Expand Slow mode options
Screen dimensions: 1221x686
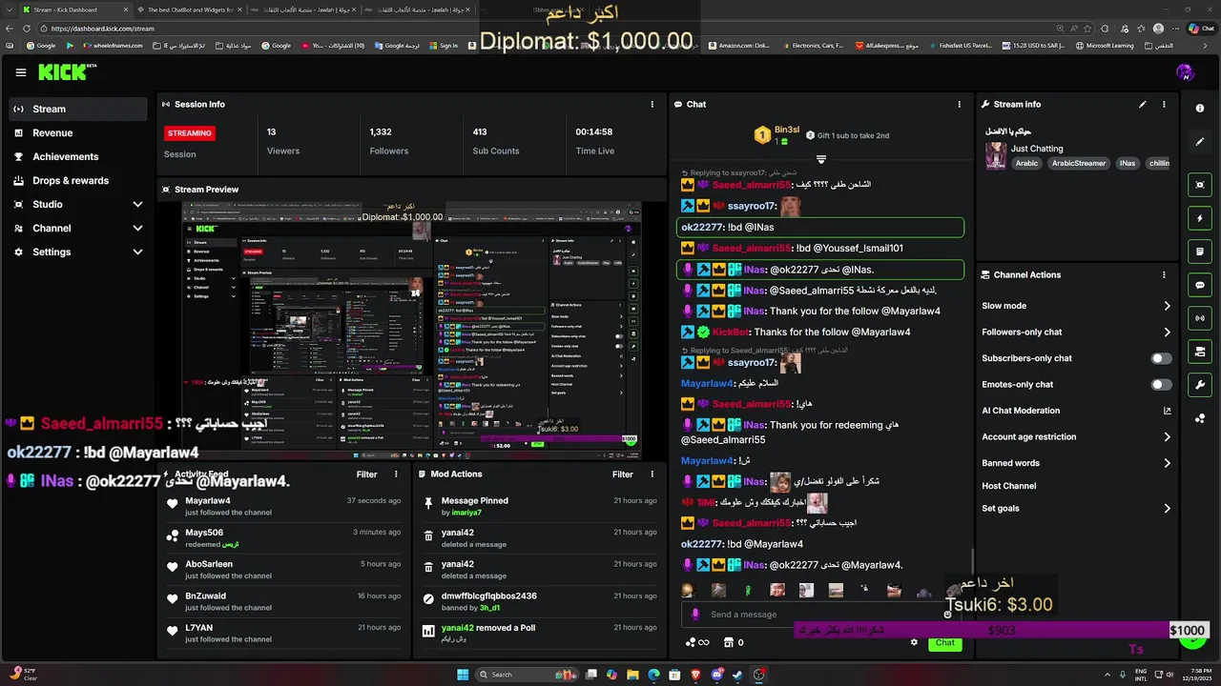[1167, 306]
